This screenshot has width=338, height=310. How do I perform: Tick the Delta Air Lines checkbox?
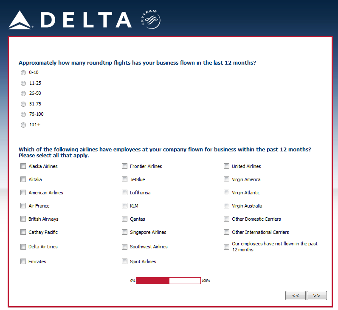click(23, 247)
